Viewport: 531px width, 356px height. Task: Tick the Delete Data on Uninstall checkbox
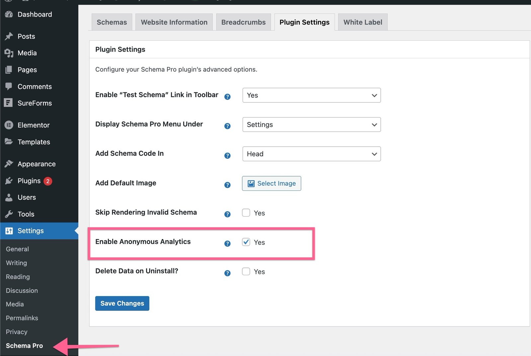[x=246, y=272]
